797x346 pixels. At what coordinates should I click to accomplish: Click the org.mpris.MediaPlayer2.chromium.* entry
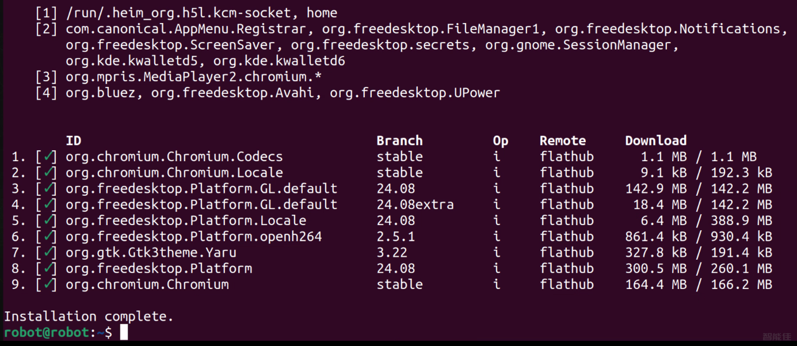194,77
